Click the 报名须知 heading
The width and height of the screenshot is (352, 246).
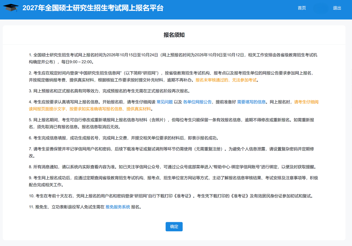(x=174, y=35)
